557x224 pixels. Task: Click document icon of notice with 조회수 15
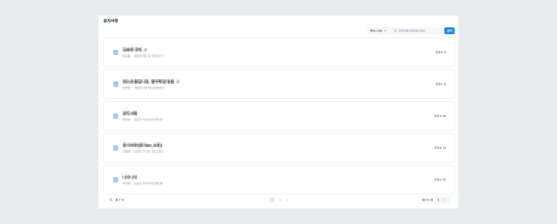[x=115, y=180]
